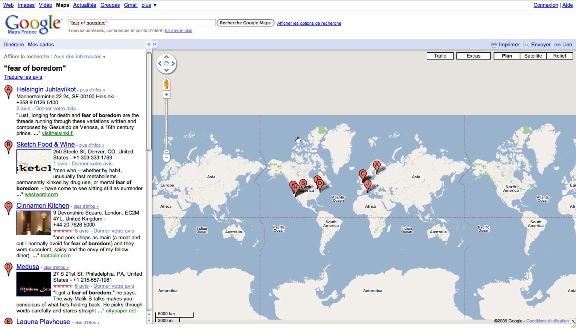Toggle the Trafic map layer
The image size is (576, 328).
(440, 56)
